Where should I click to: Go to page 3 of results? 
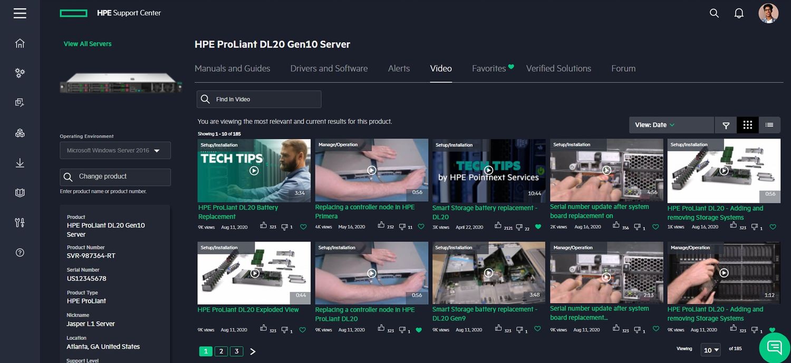pyautogui.click(x=237, y=351)
